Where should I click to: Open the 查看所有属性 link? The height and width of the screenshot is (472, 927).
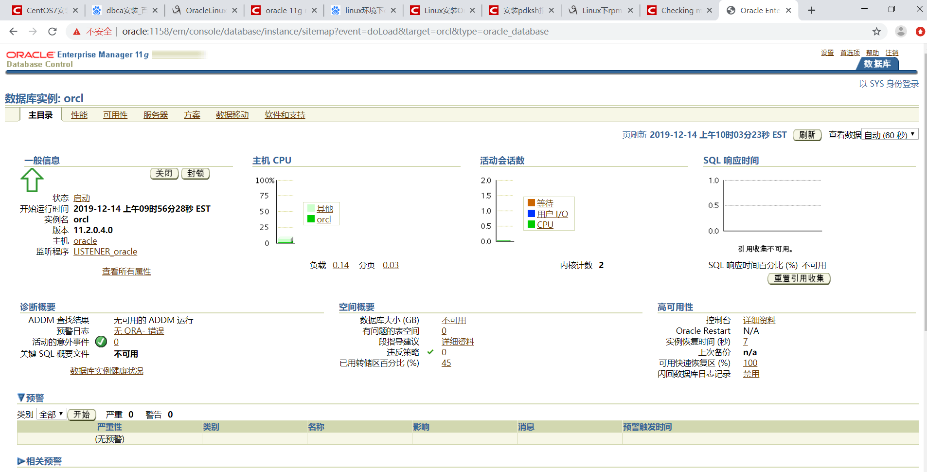[x=126, y=272]
